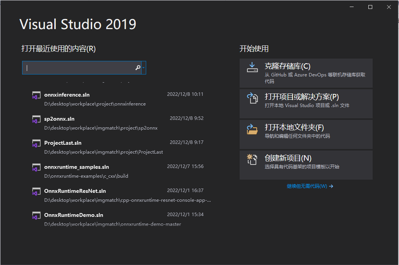Click timestamp 2022/12/1 15:34
The width and height of the screenshot is (399, 265).
tap(185, 215)
